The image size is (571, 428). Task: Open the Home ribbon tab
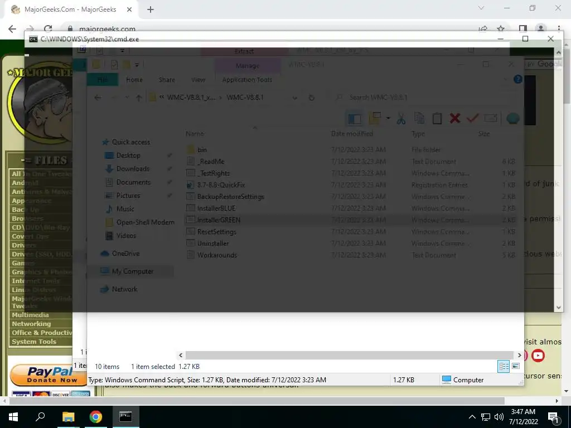[x=134, y=80]
